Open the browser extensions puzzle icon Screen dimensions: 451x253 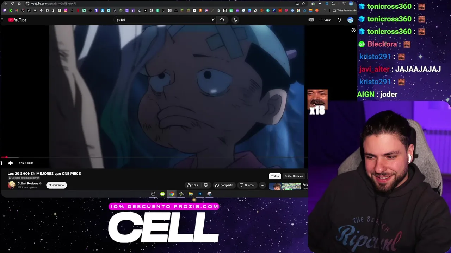(x=334, y=4)
